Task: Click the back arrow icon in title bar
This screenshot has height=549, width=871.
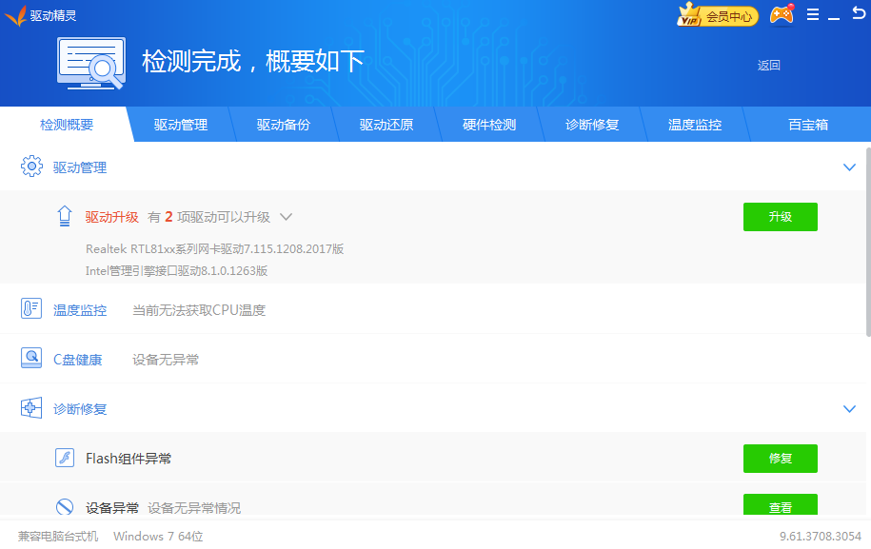Action: coord(859,13)
